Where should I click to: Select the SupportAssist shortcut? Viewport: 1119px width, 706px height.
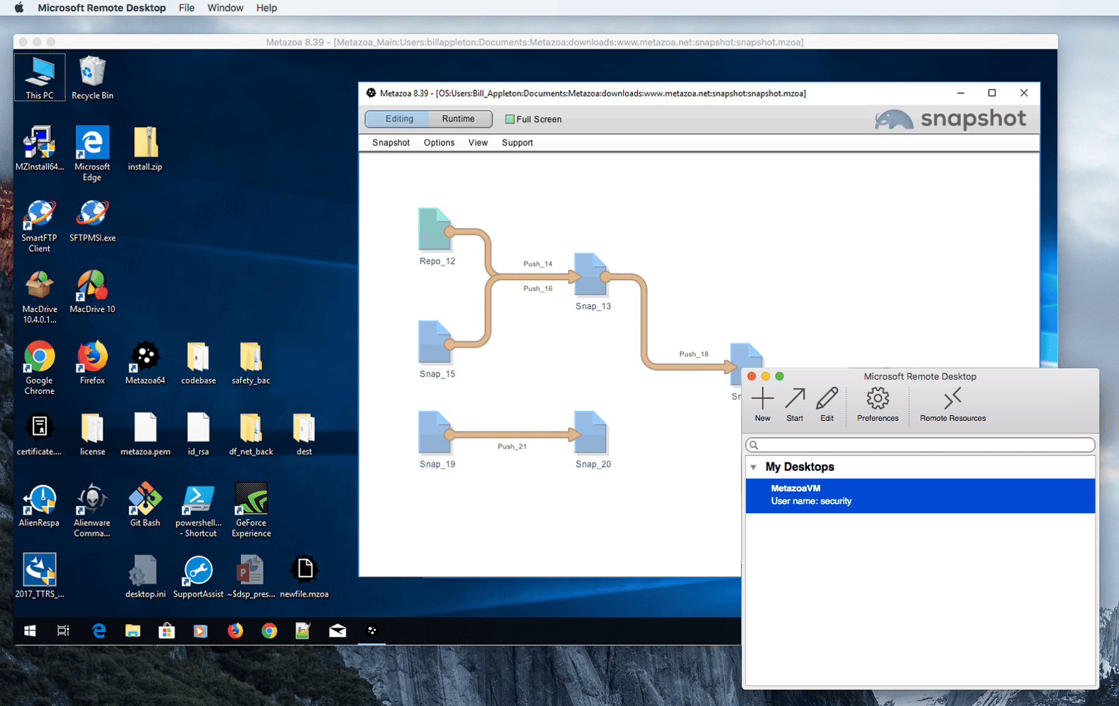tap(199, 576)
